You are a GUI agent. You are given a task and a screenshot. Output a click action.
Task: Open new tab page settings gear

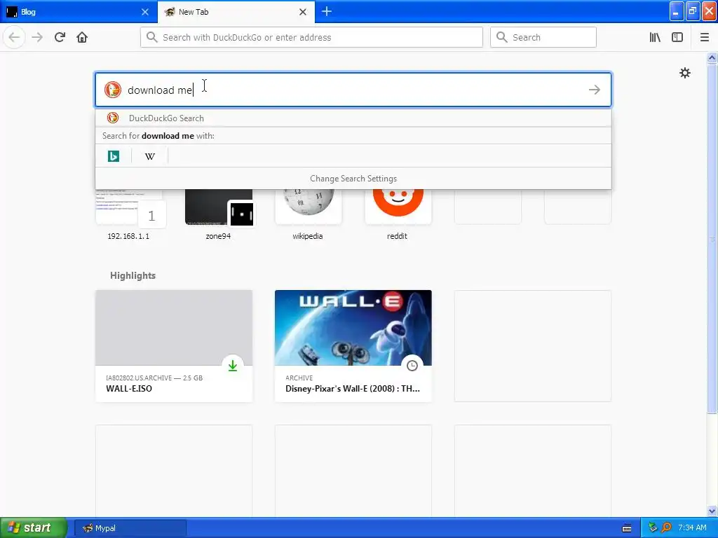click(684, 73)
